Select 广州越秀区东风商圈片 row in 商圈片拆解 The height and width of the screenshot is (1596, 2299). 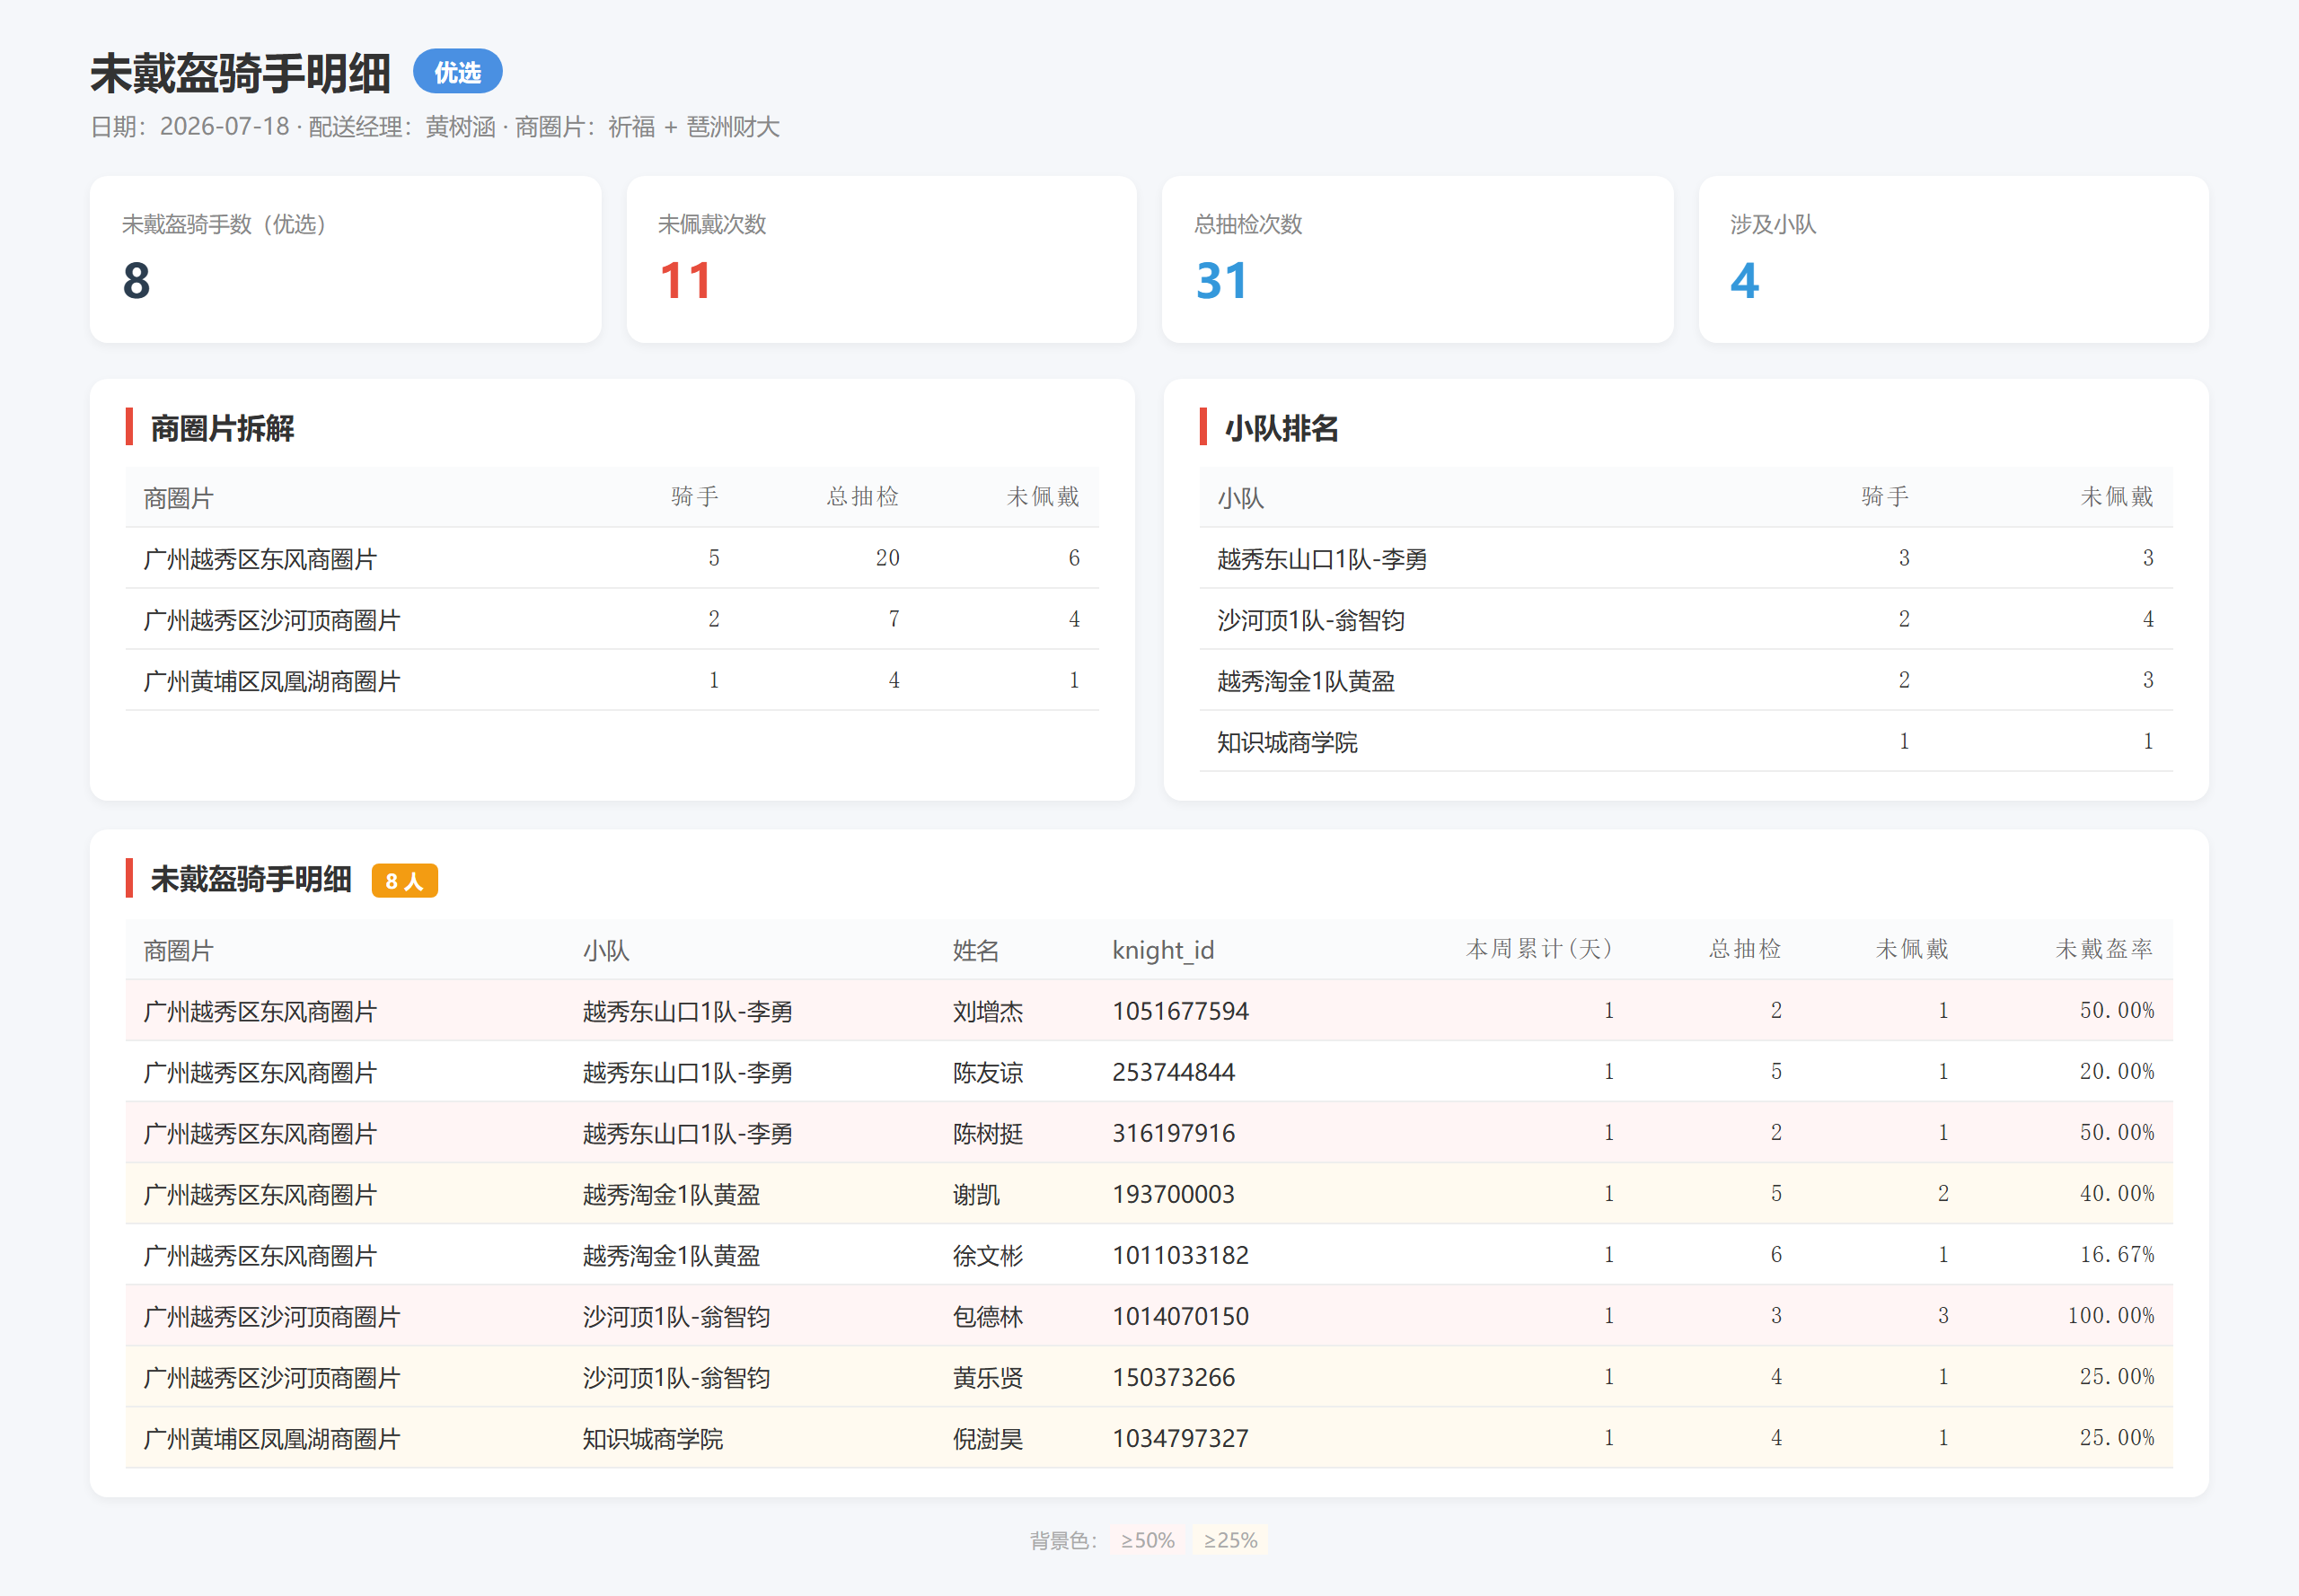612,558
